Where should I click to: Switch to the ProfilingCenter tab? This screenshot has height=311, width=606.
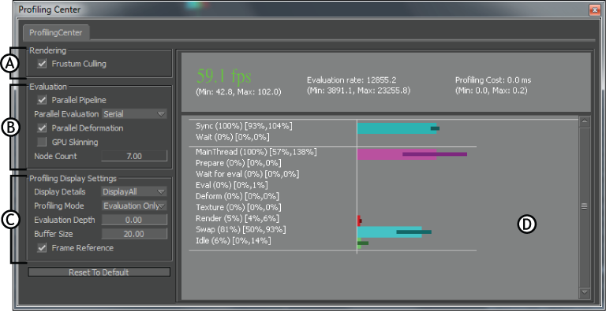56,33
